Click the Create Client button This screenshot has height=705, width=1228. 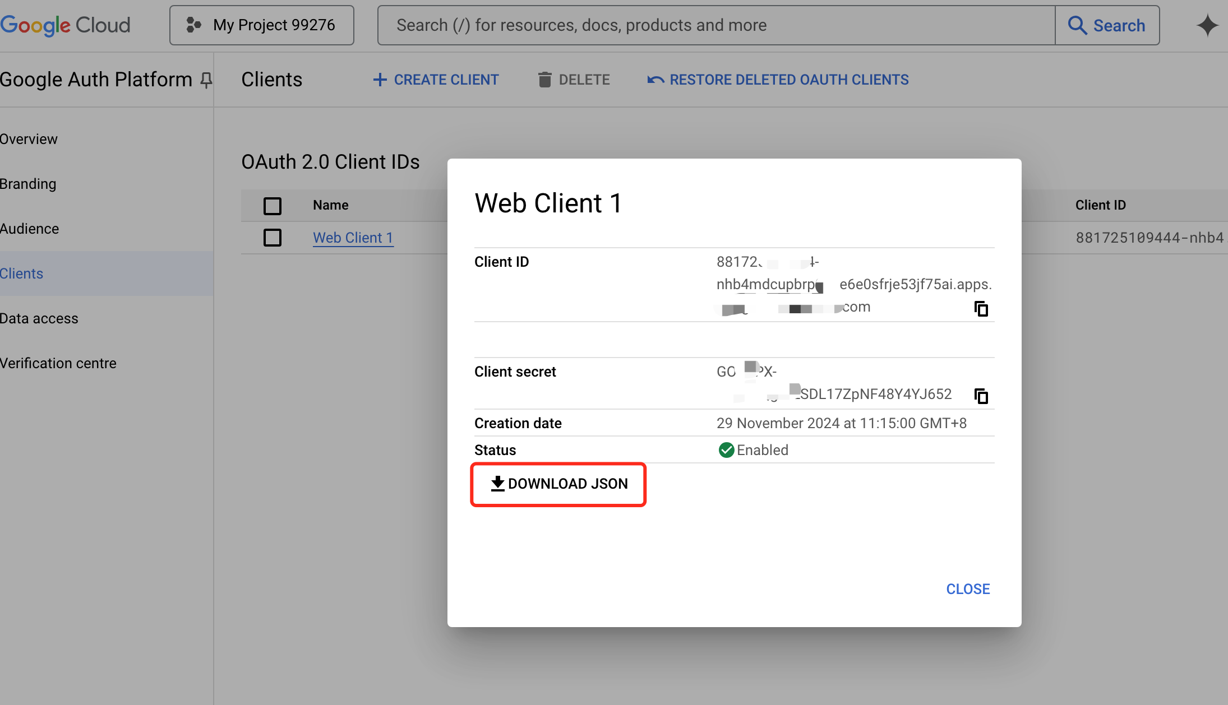coord(436,80)
